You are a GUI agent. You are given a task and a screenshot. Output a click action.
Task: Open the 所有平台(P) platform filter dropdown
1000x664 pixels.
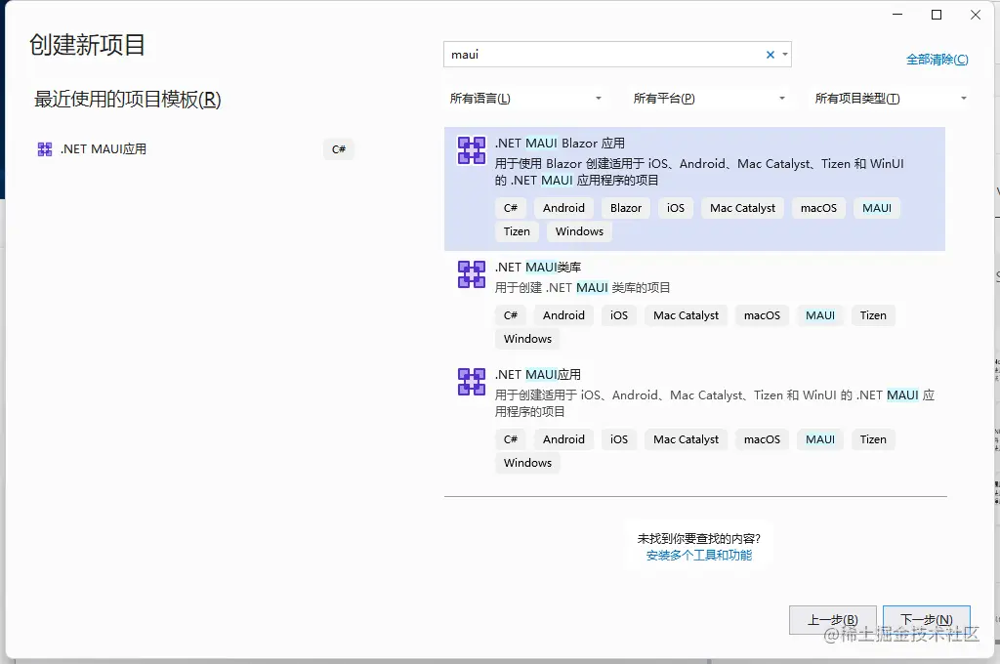709,99
